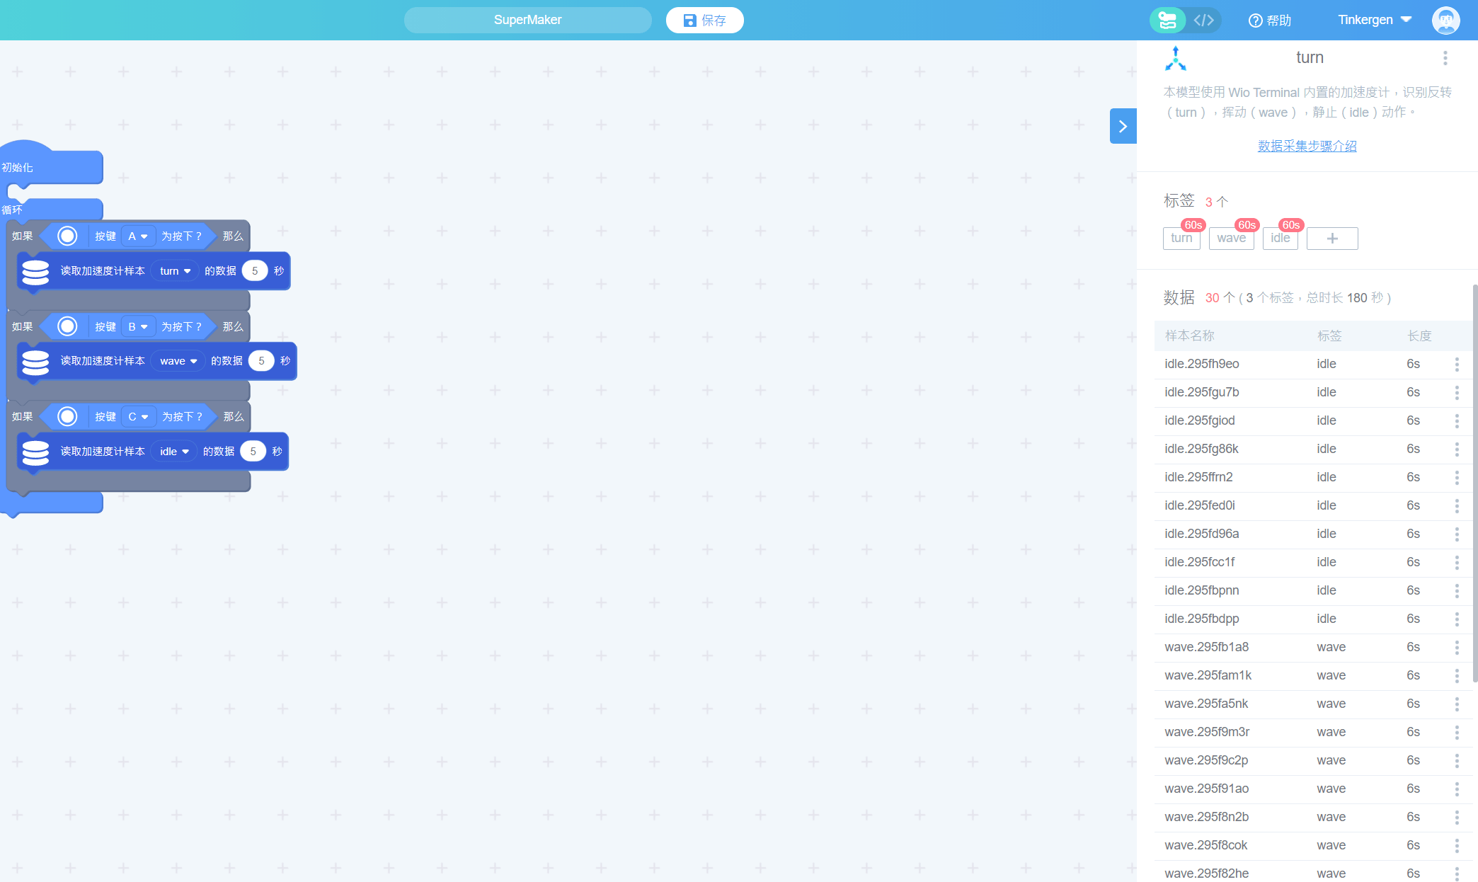The height and width of the screenshot is (882, 1478).
Task: Open button A dropdown in first block
Action: pos(138,236)
